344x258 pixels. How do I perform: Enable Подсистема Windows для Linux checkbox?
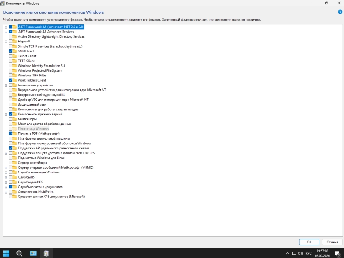point(10,158)
